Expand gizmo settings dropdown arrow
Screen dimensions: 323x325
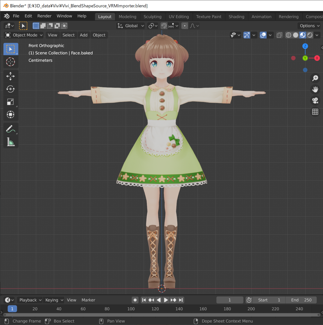[x=254, y=35]
